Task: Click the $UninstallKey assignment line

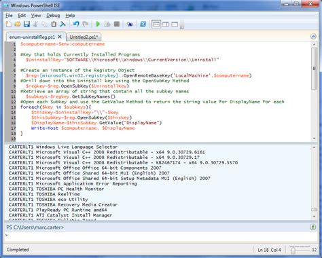Action: (x=122, y=60)
